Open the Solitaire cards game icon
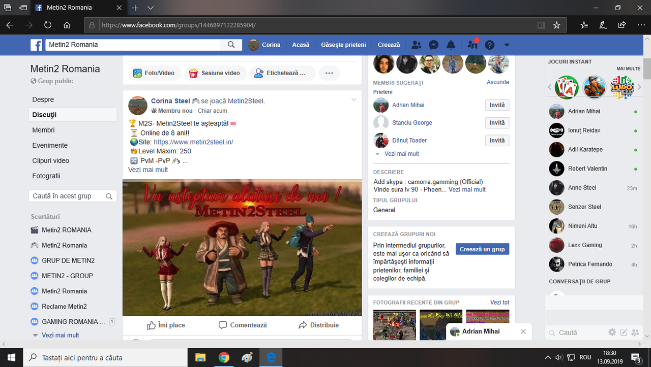The width and height of the screenshot is (651, 367). 567,87
